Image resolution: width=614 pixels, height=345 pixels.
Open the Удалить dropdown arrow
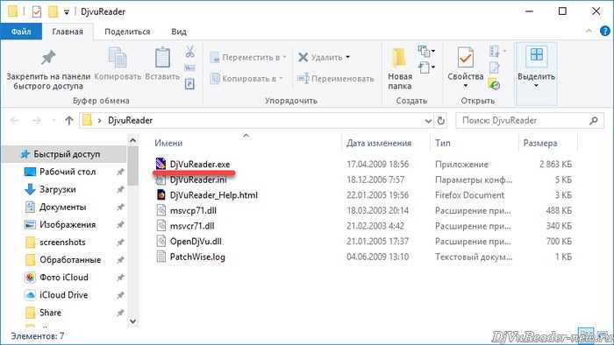pyautogui.click(x=347, y=58)
